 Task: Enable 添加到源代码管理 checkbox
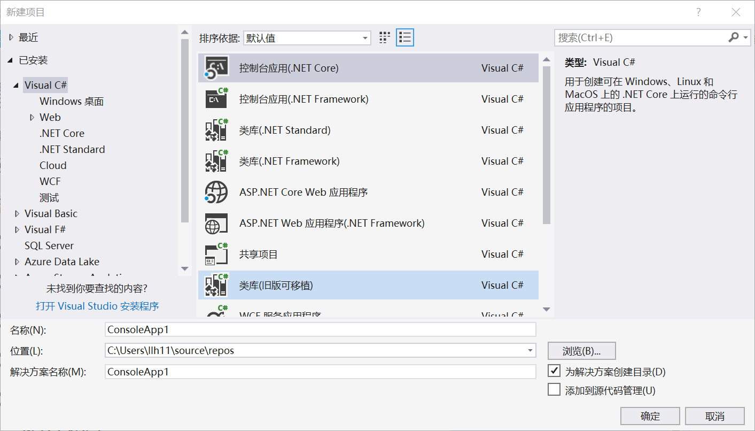click(x=554, y=390)
